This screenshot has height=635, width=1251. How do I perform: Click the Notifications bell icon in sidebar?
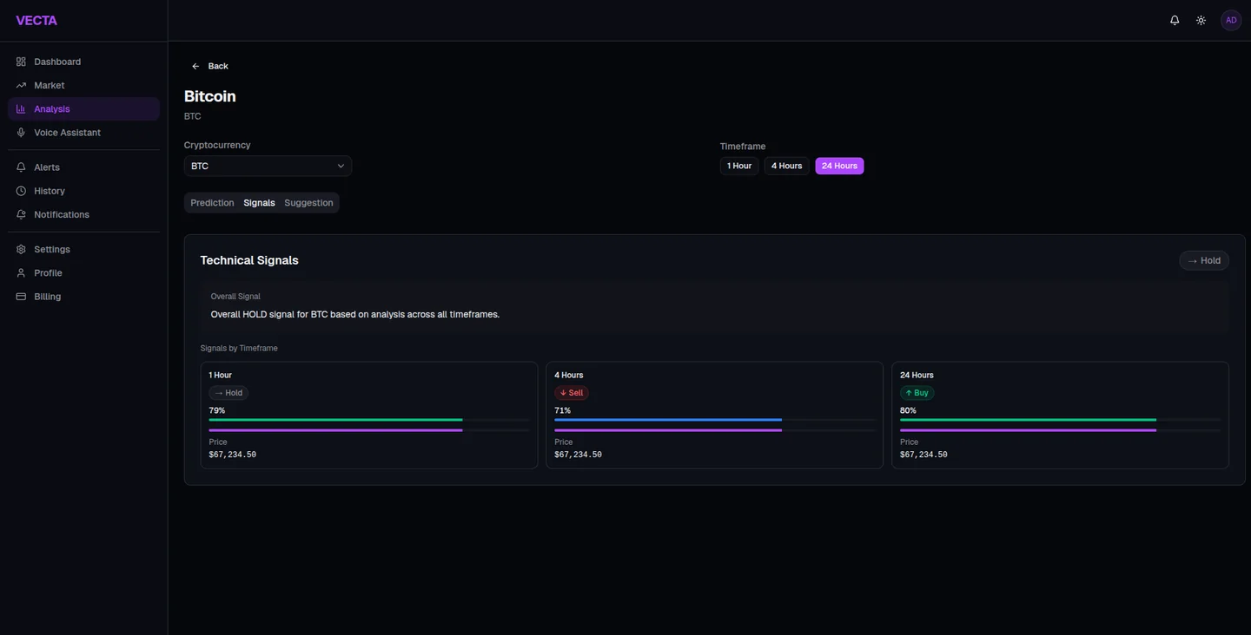click(21, 214)
